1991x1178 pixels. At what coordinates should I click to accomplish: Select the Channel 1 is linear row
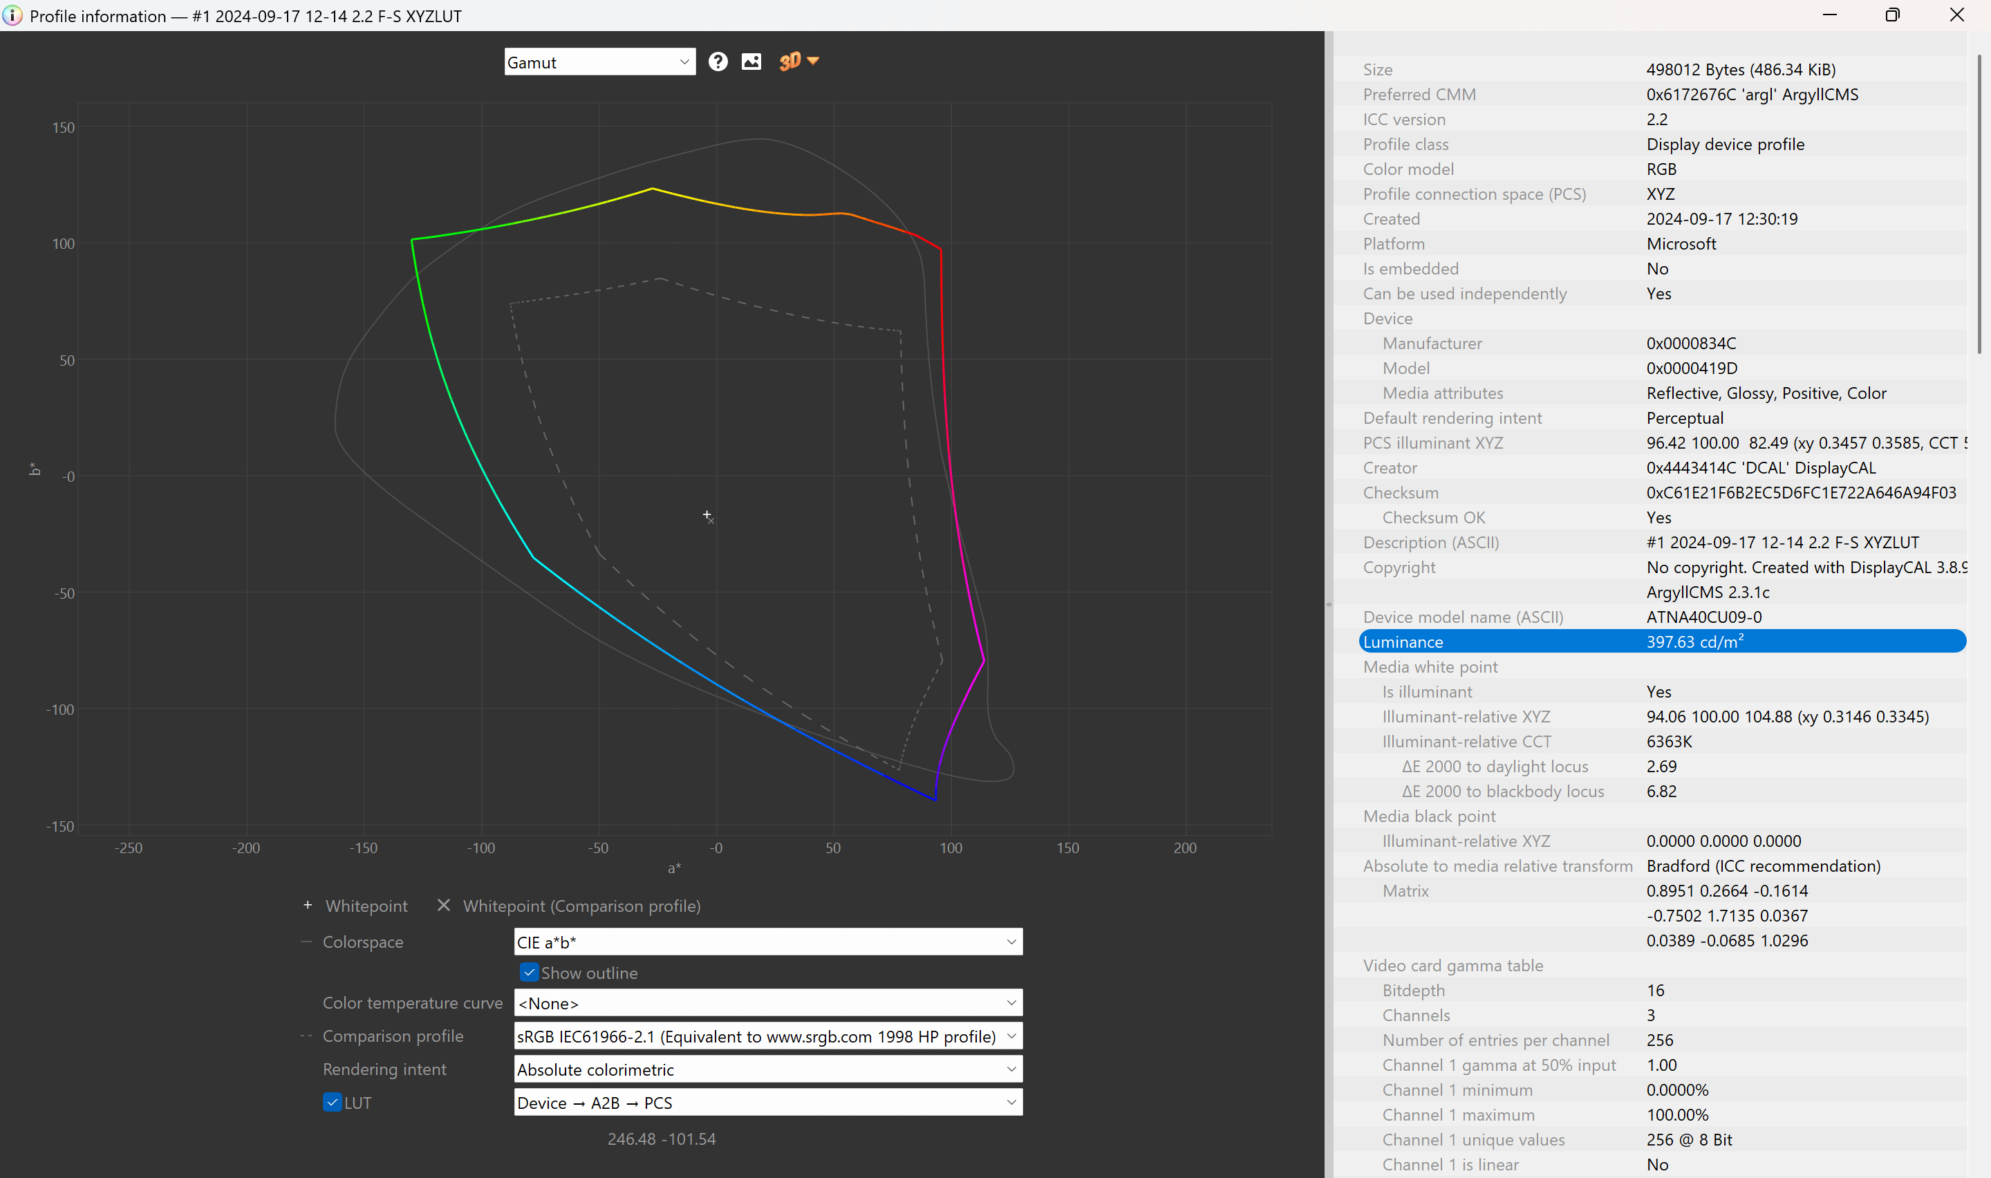(x=1663, y=1164)
